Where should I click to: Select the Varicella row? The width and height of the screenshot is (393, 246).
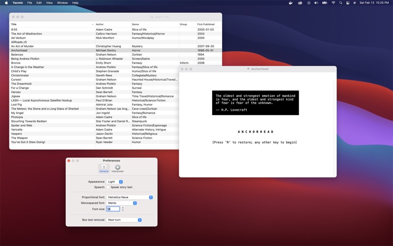[x=94, y=129]
